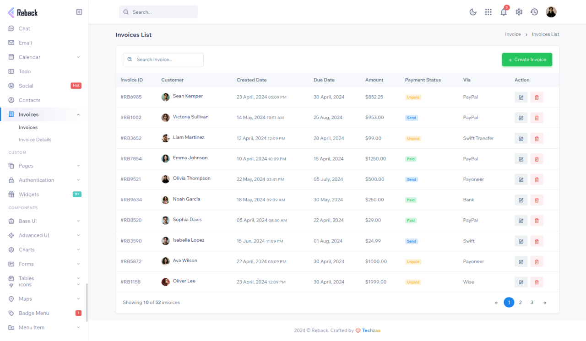Go to next page arrow
The image size is (586, 341).
coord(544,303)
